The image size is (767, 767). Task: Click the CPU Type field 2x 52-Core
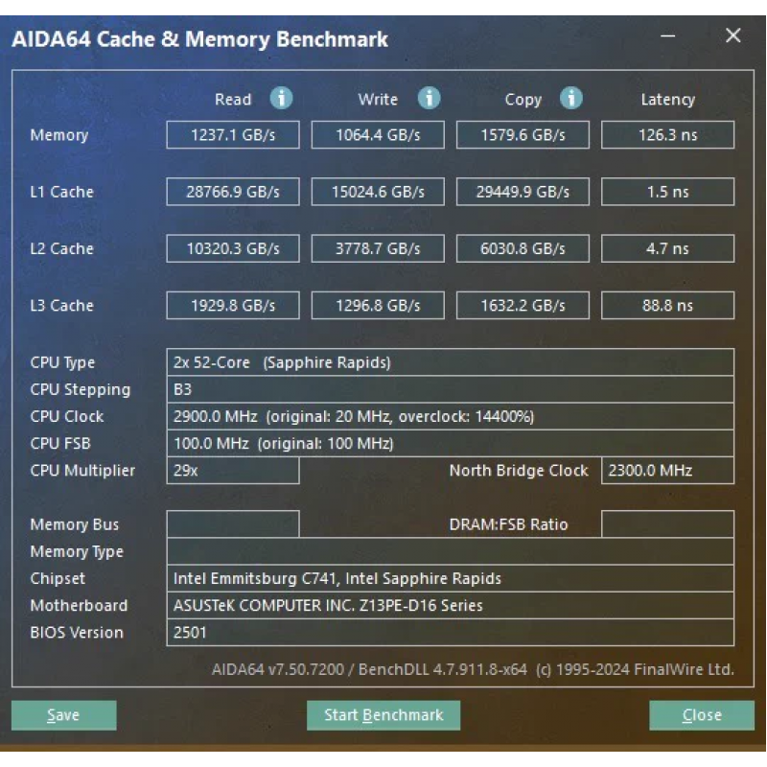(450, 362)
